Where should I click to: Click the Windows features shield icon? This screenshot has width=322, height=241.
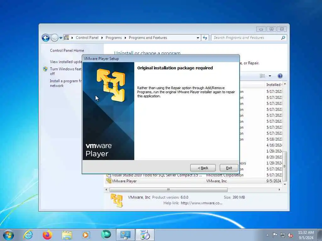coord(45,69)
